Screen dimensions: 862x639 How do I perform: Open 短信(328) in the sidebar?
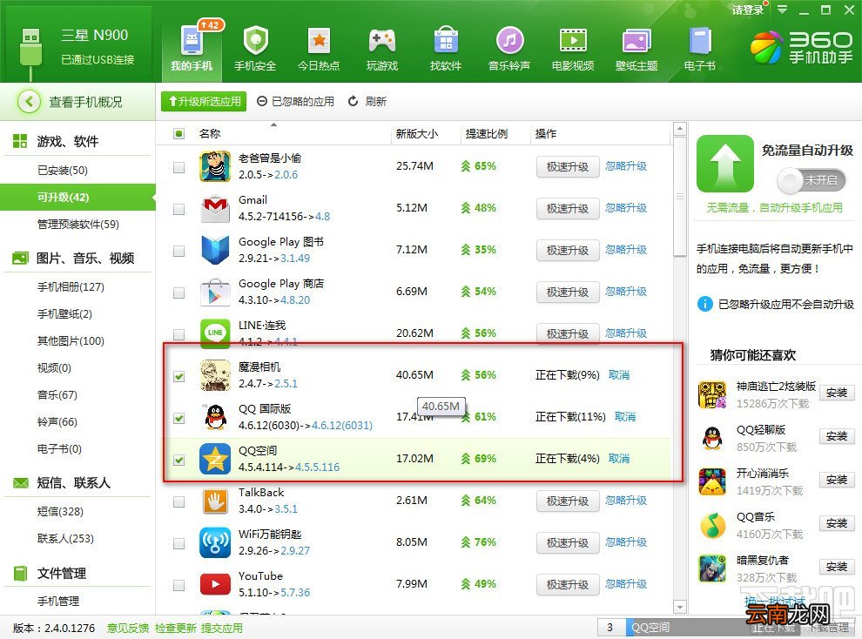pyautogui.click(x=60, y=512)
